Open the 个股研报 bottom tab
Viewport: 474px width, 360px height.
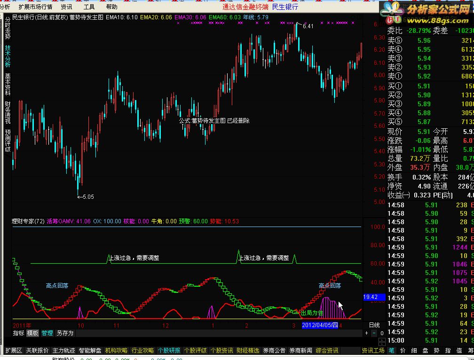pos(169,350)
